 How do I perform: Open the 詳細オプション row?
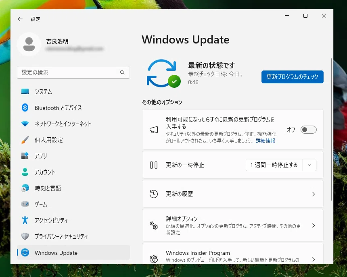pyautogui.click(x=232, y=225)
